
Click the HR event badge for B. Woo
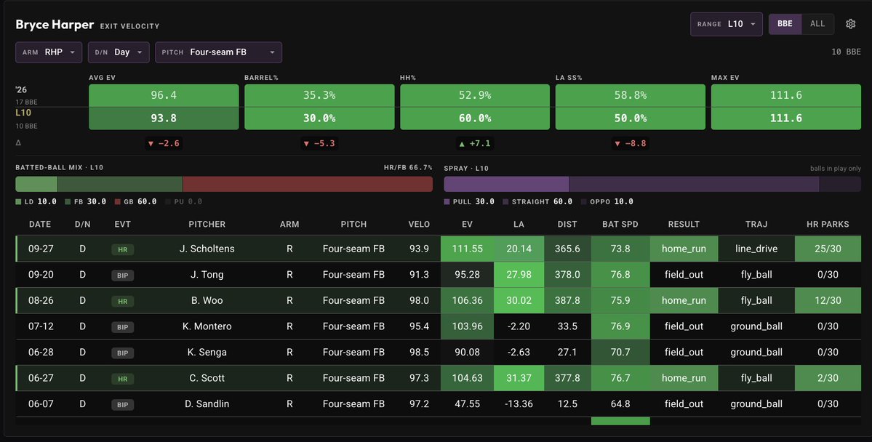122,302
